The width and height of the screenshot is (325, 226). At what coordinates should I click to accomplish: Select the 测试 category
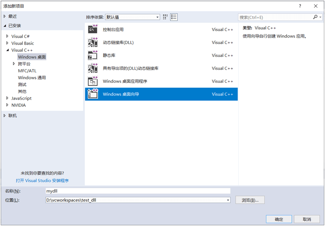coord(22,84)
